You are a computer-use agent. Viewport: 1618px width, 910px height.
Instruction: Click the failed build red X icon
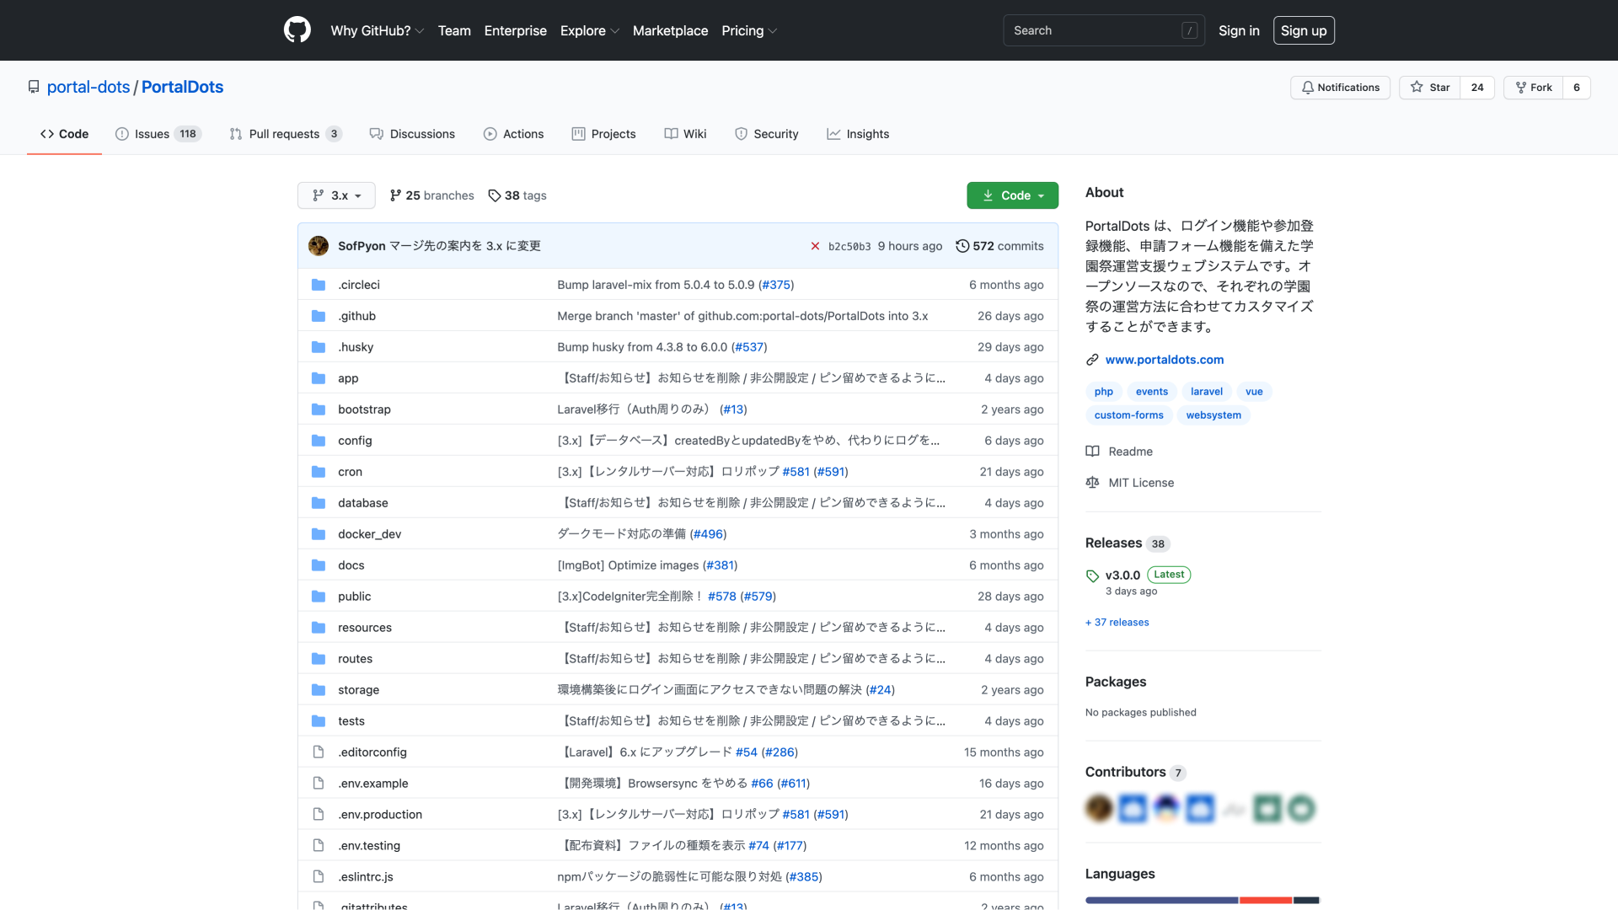tap(815, 245)
